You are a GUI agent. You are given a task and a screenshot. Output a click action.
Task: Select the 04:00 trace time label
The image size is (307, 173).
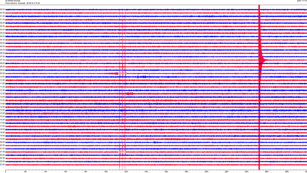pos(3,36)
